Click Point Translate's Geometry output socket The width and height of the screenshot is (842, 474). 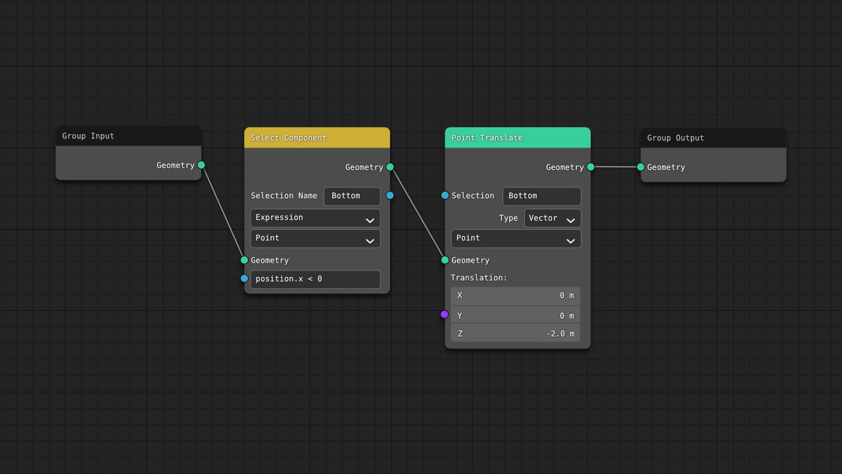pyautogui.click(x=591, y=167)
